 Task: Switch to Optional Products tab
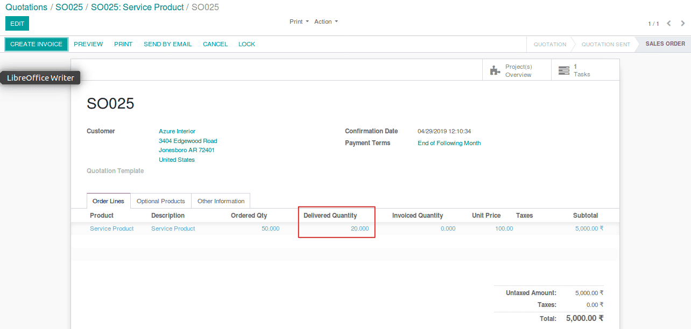pyautogui.click(x=161, y=201)
